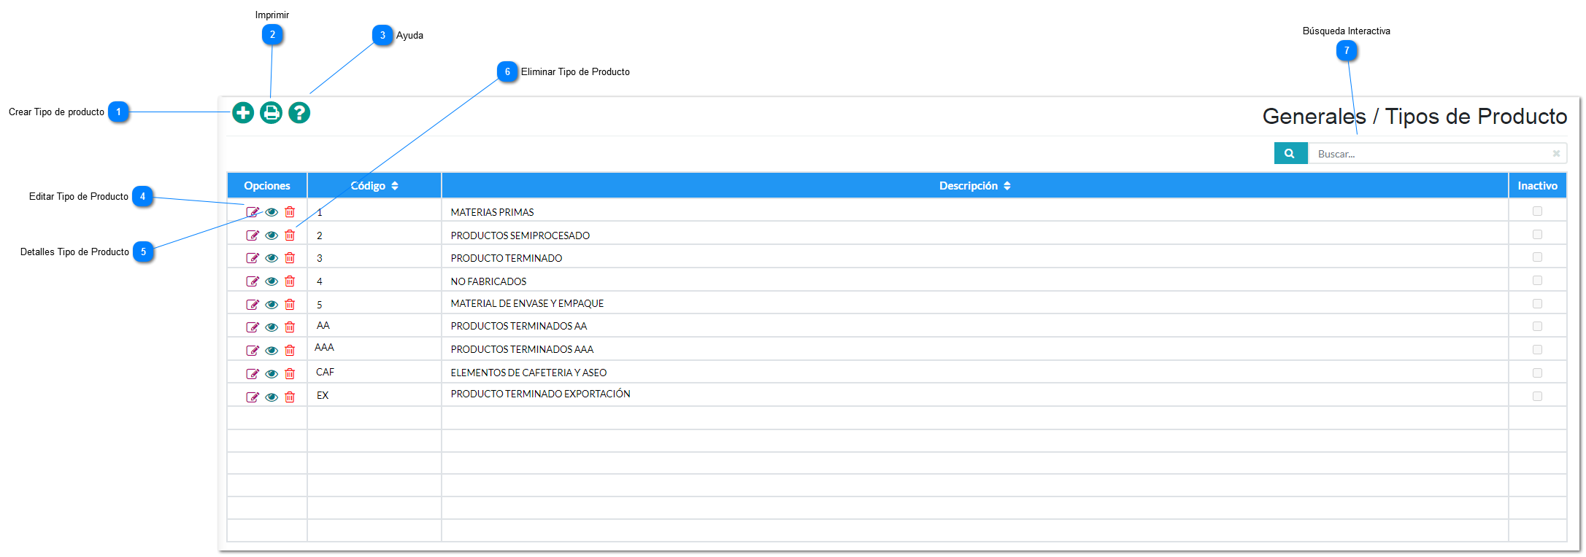Edit the PRODUCTO TERMINADO EXPORTACIÓN row
This screenshot has width=1586, height=557.
(x=253, y=397)
